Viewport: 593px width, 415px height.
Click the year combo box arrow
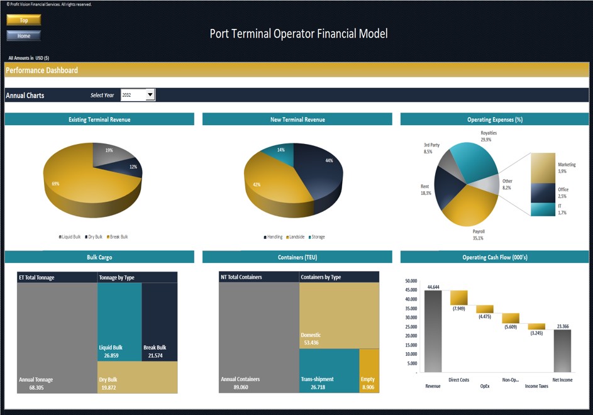(x=149, y=95)
